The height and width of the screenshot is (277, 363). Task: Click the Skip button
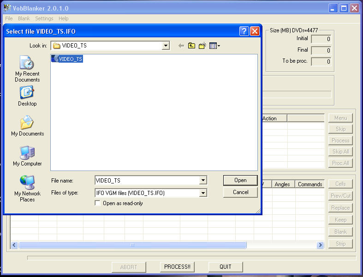click(x=340, y=129)
